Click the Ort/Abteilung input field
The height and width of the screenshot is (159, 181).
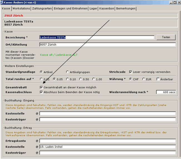pyautogui.click(x=107, y=45)
